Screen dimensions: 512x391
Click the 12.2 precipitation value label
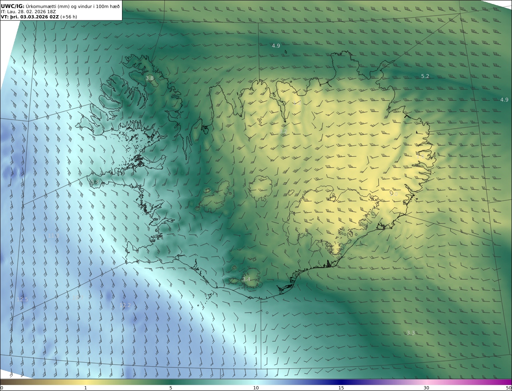(x=125, y=305)
